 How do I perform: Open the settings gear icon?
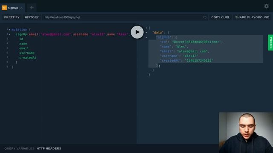pyautogui.click(x=266, y=6)
